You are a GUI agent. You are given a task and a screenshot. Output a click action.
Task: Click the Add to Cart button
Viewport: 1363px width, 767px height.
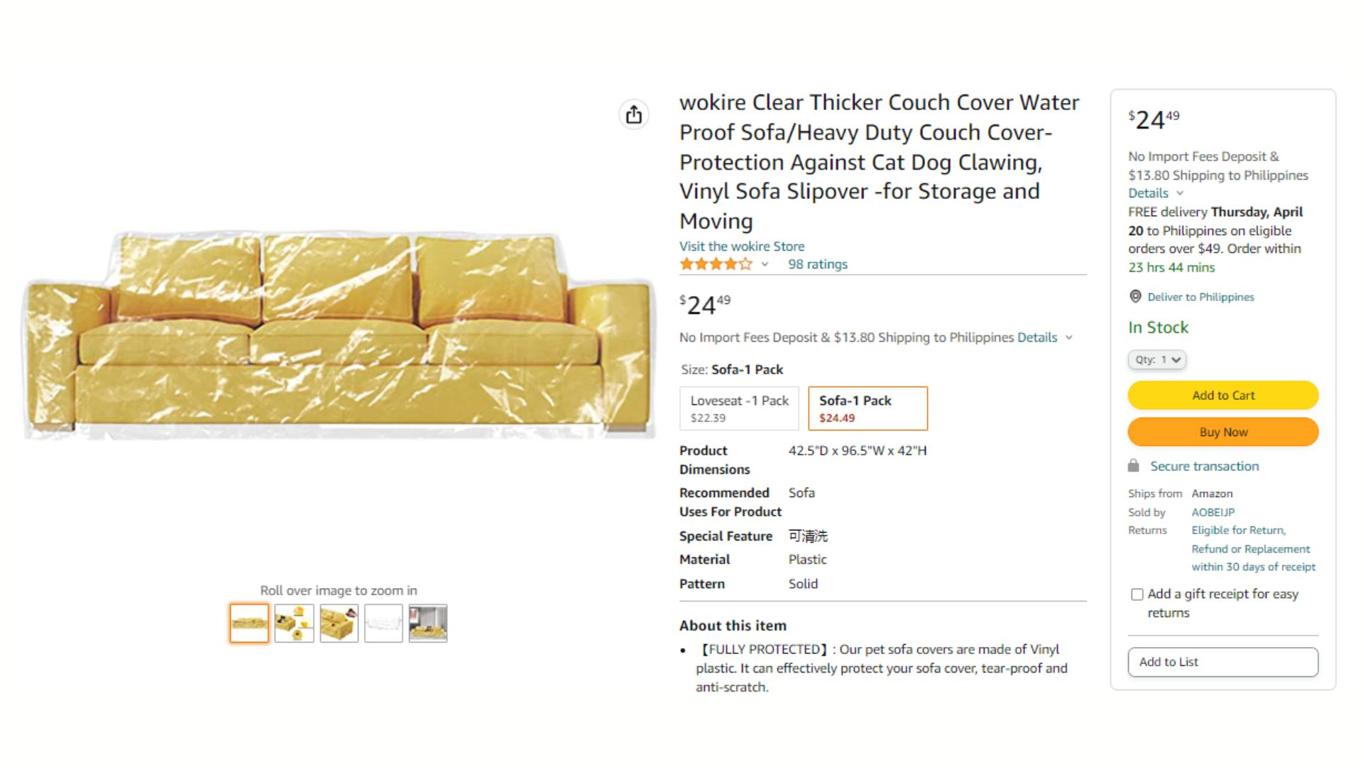point(1222,396)
